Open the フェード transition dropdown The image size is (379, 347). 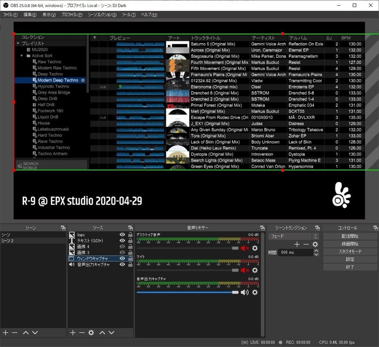pyautogui.click(x=293, y=236)
